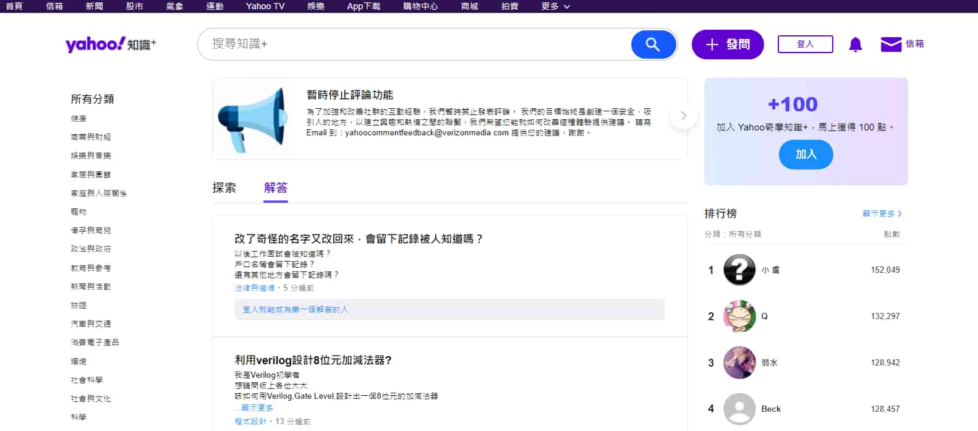Select 家居與園藝 category

coord(91,174)
